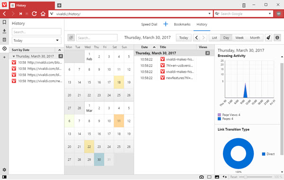
Task: Click the Today button
Action: point(184,38)
